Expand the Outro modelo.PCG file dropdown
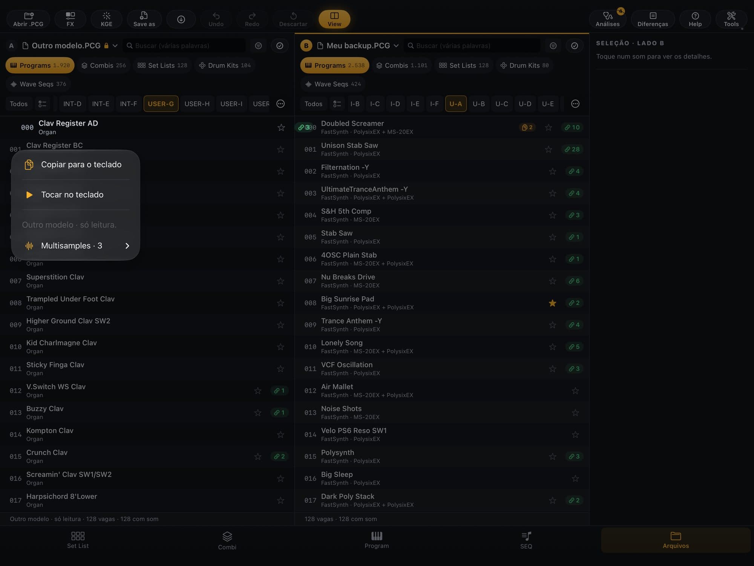 pos(115,46)
